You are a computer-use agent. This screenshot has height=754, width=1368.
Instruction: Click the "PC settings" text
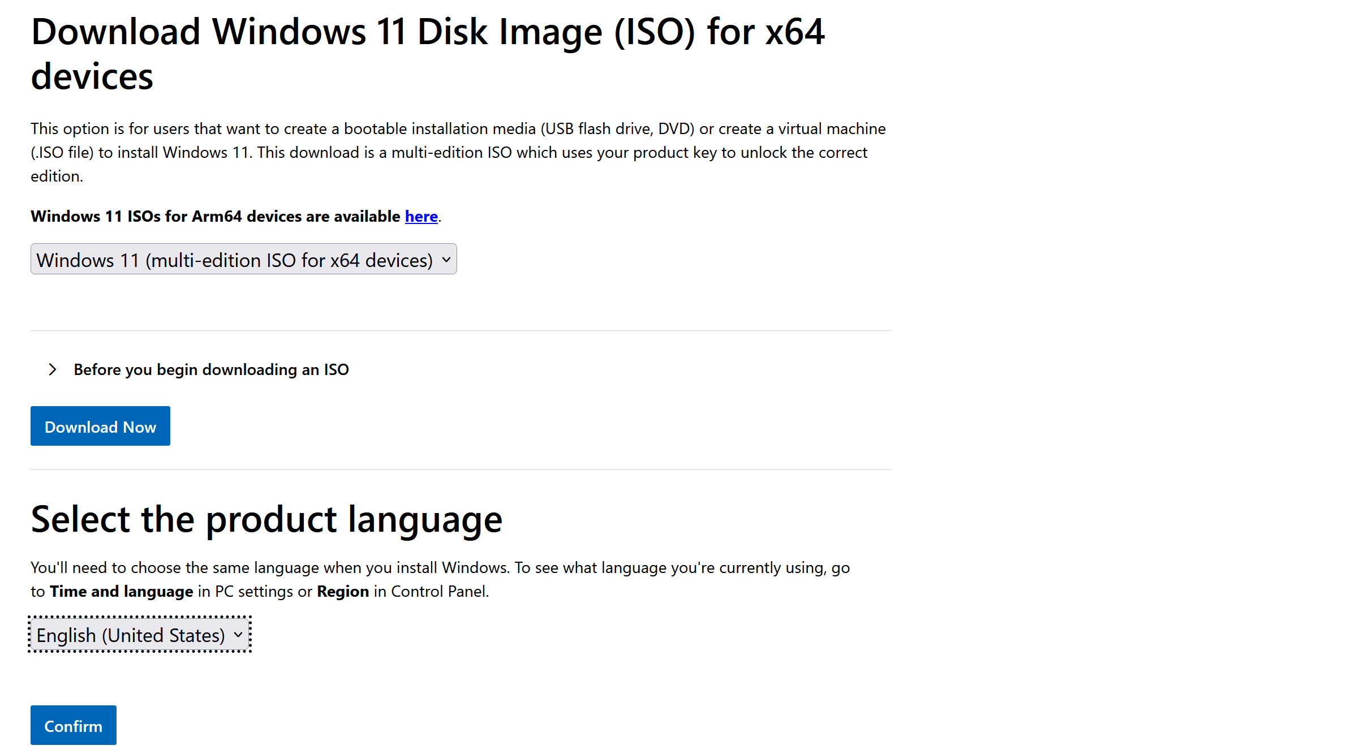pos(254,592)
